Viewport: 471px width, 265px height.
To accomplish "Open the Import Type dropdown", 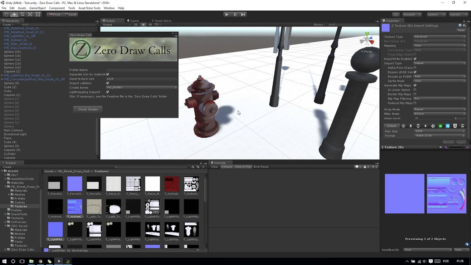I will pos(440,63).
